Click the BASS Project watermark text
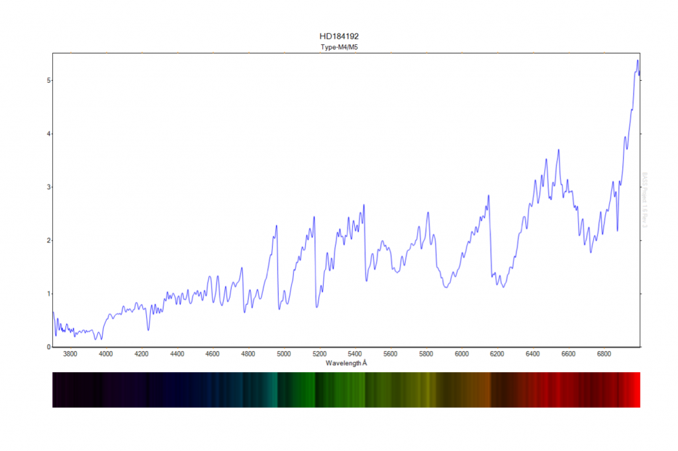Image resolution: width=678 pixels, height=451 pixels. coord(644,201)
